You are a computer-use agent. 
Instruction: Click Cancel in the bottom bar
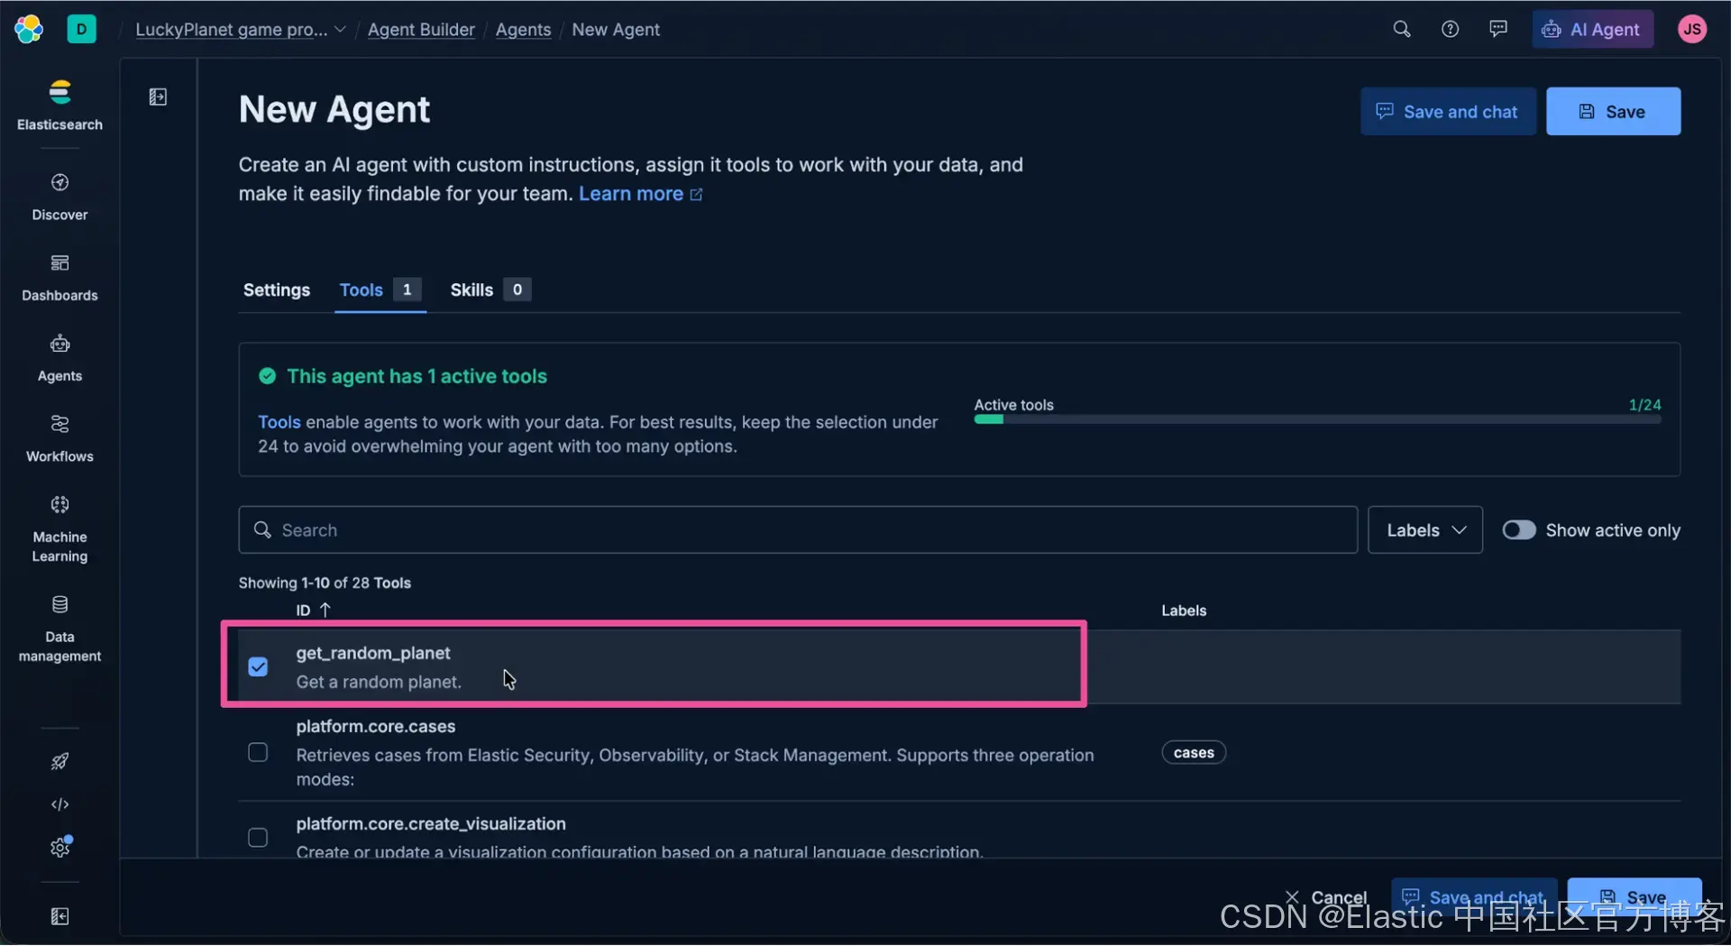point(1325,897)
